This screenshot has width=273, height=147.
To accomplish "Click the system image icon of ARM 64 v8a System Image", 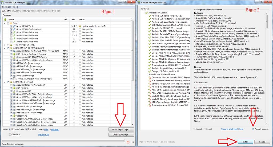I will (x=14, y=63).
